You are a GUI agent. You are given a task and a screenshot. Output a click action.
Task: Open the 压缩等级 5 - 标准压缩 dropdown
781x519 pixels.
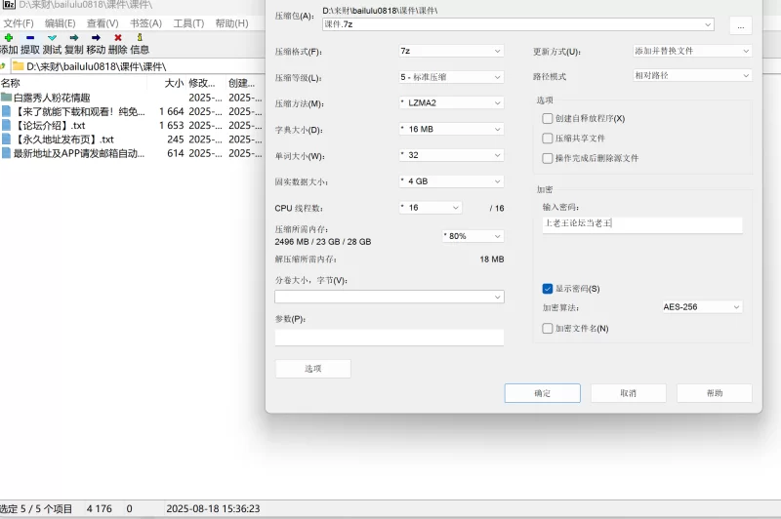pyautogui.click(x=451, y=77)
